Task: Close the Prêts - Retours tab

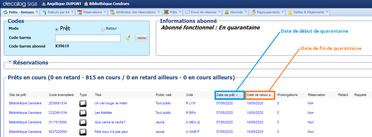Action: (37, 12)
